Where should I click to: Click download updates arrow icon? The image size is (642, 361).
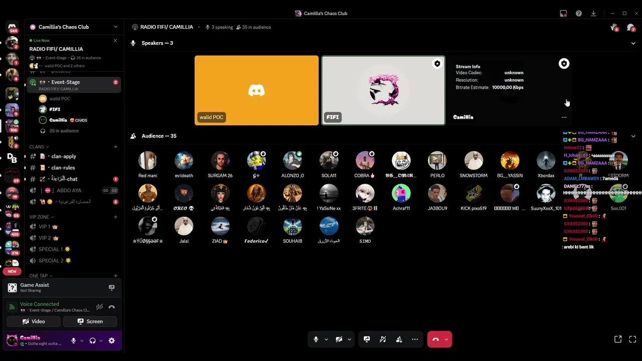coord(593,14)
